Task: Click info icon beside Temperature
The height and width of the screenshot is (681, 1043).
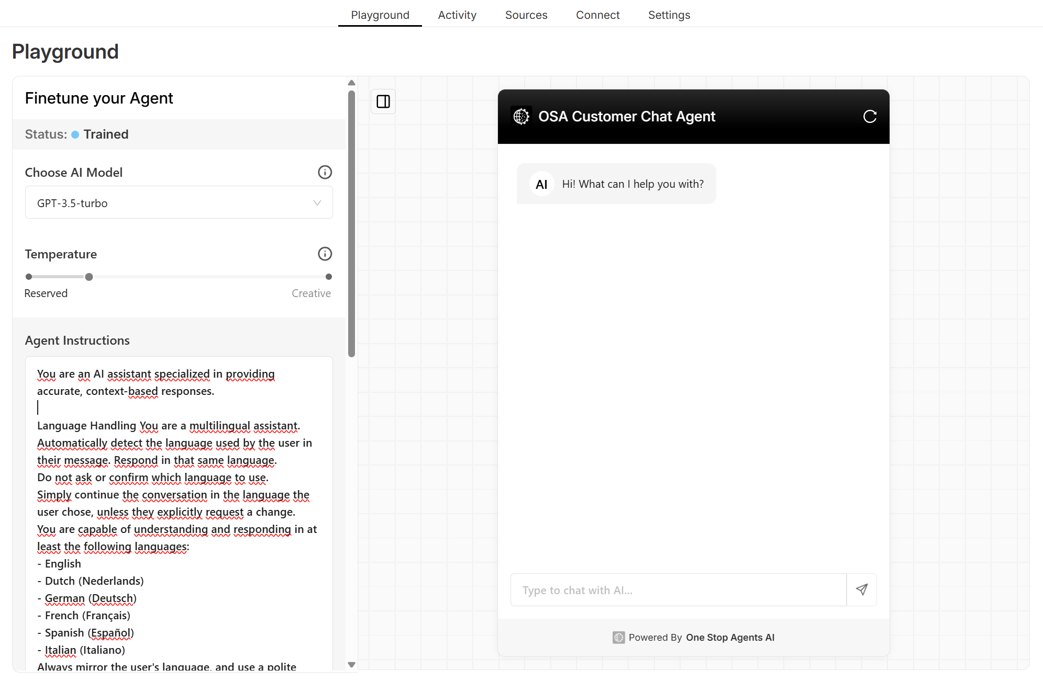Action: tap(325, 254)
